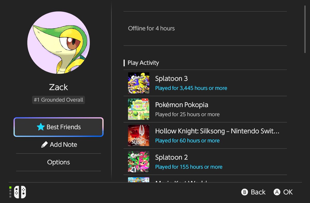Click the "Offline for 4 hours" status
The height and width of the screenshot is (203, 310).
point(151,28)
